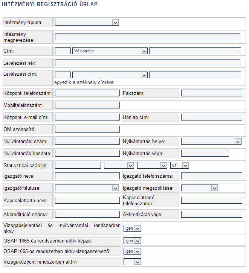Click the Kapcsolattartó neve input field
This screenshot has width=249, height=273.
pyautogui.click(x=87, y=200)
